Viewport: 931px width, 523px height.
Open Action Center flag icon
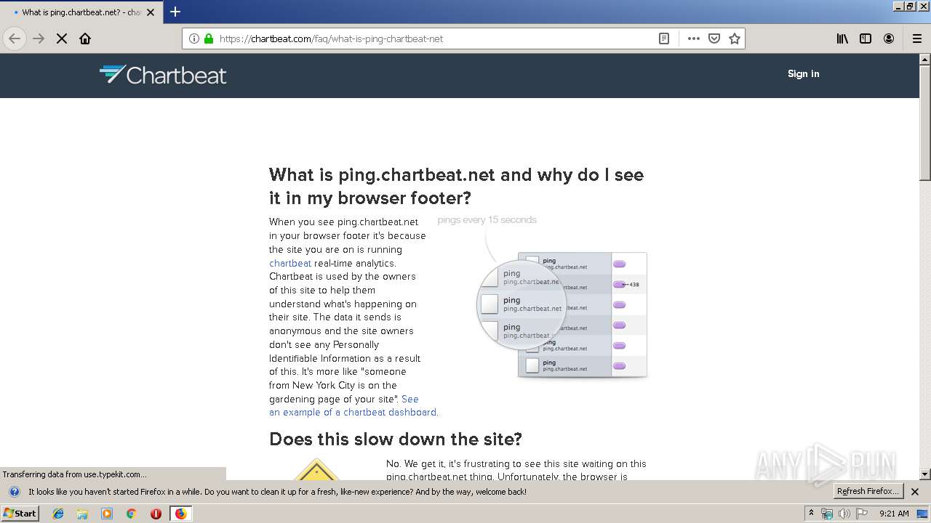click(x=862, y=514)
